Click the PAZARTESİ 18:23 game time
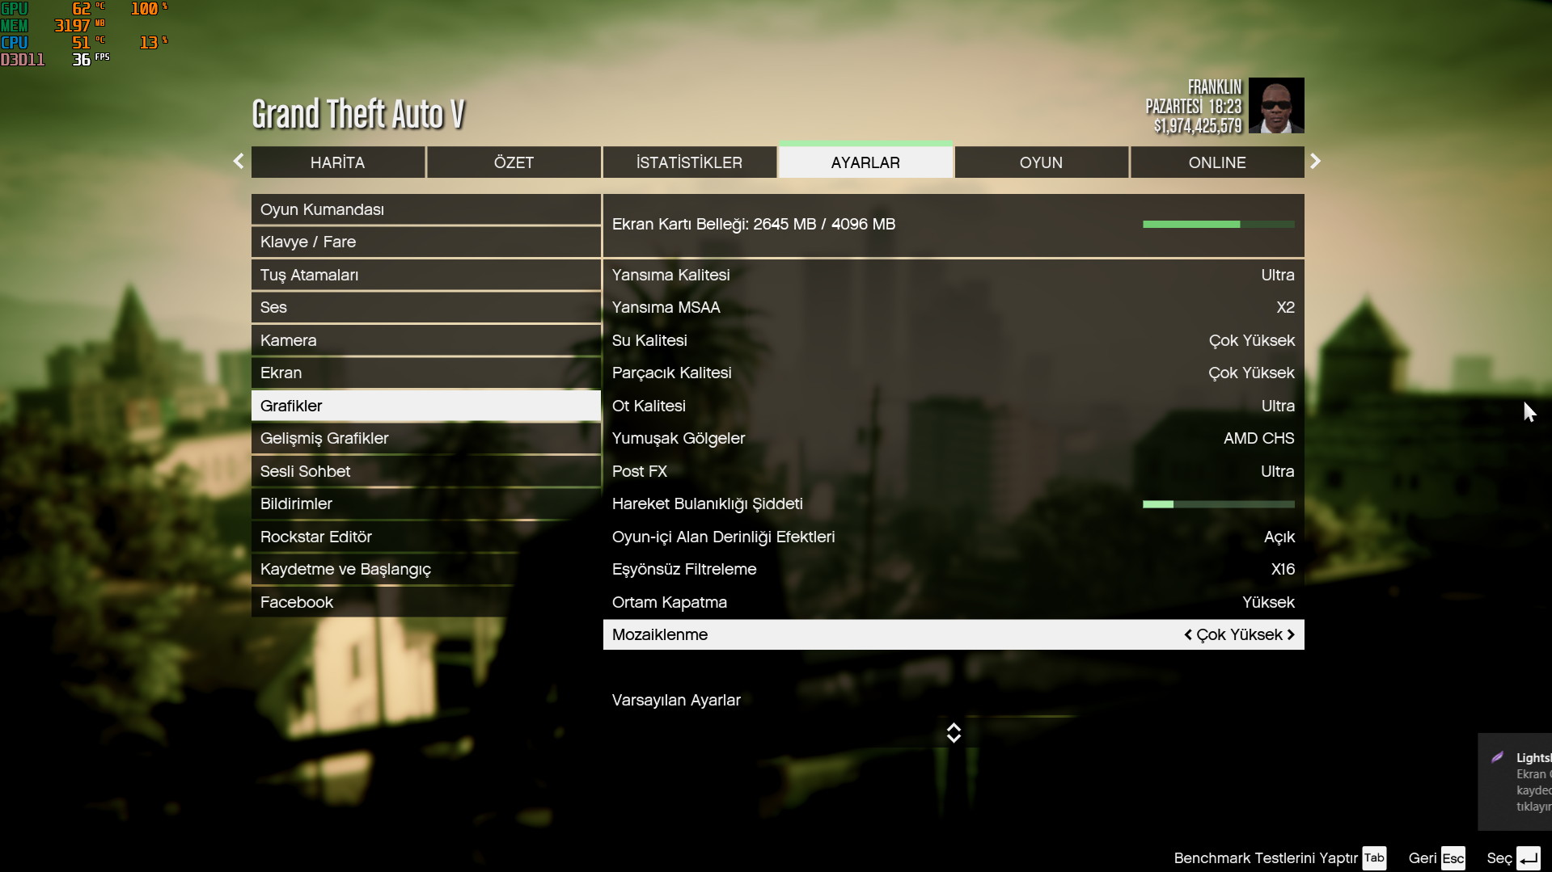This screenshot has height=872, width=1552. click(x=1193, y=107)
